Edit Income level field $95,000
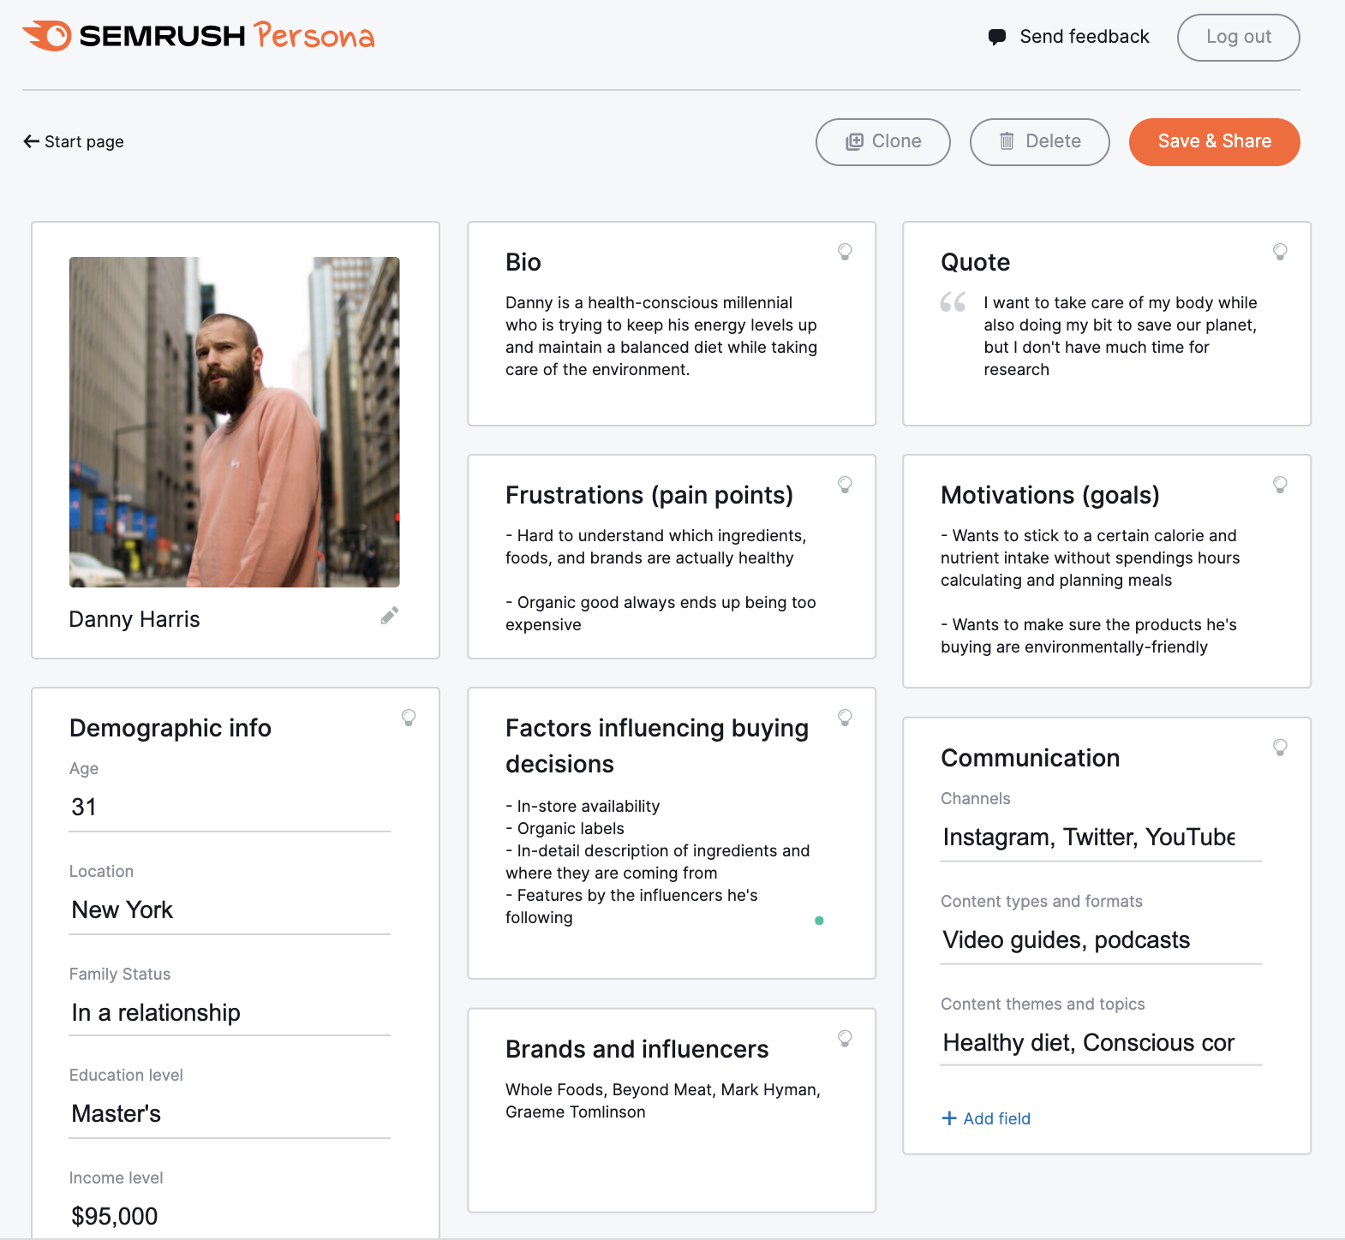1345x1240 pixels. click(230, 1216)
